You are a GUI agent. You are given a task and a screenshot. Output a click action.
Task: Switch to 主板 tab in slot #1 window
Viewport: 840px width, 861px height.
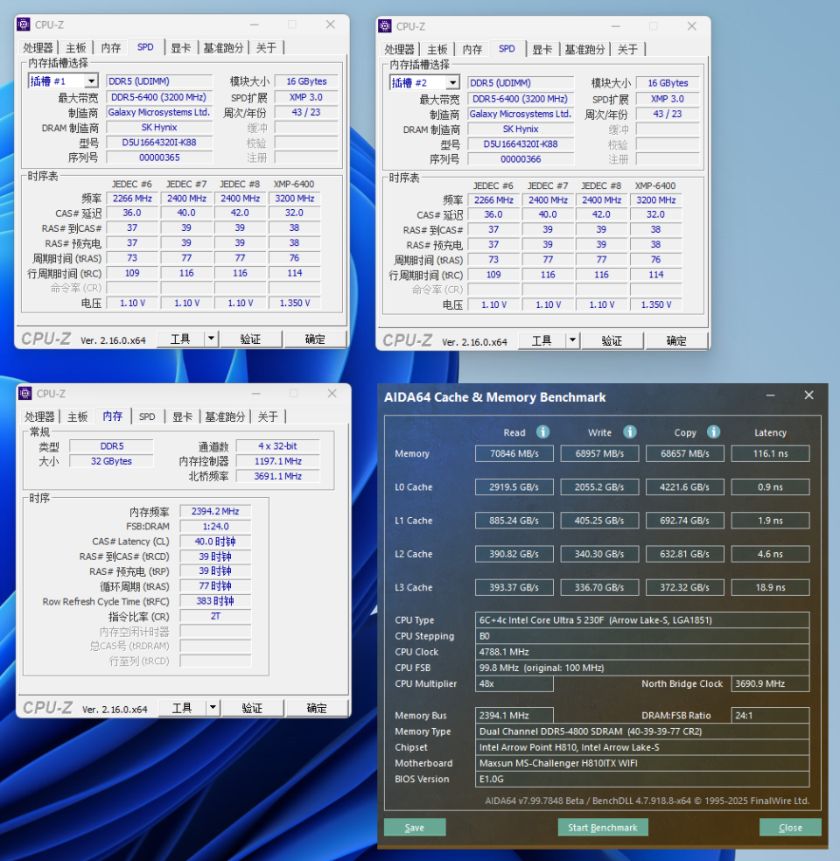pyautogui.click(x=76, y=48)
